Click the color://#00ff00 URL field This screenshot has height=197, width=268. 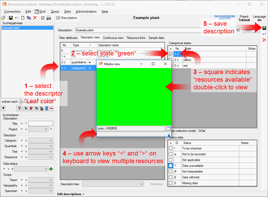coord(131,128)
